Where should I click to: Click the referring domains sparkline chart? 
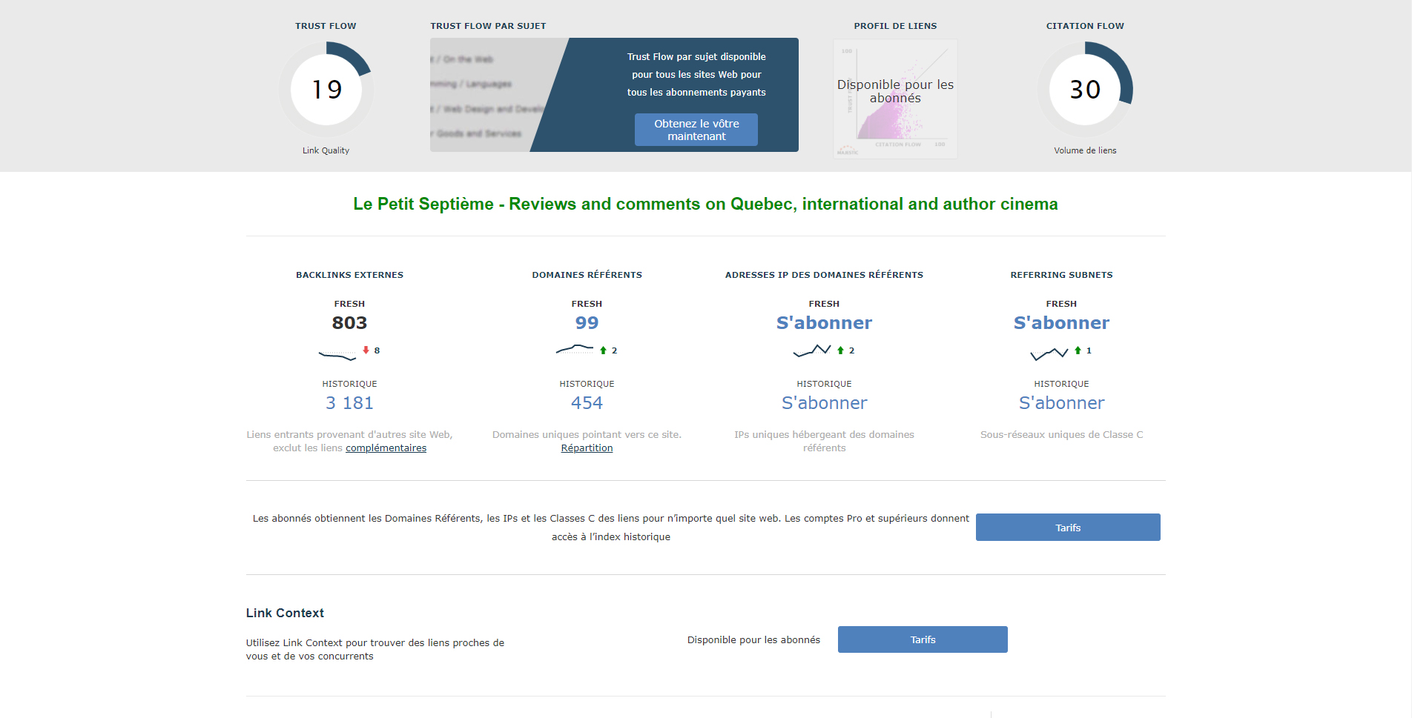pos(575,348)
